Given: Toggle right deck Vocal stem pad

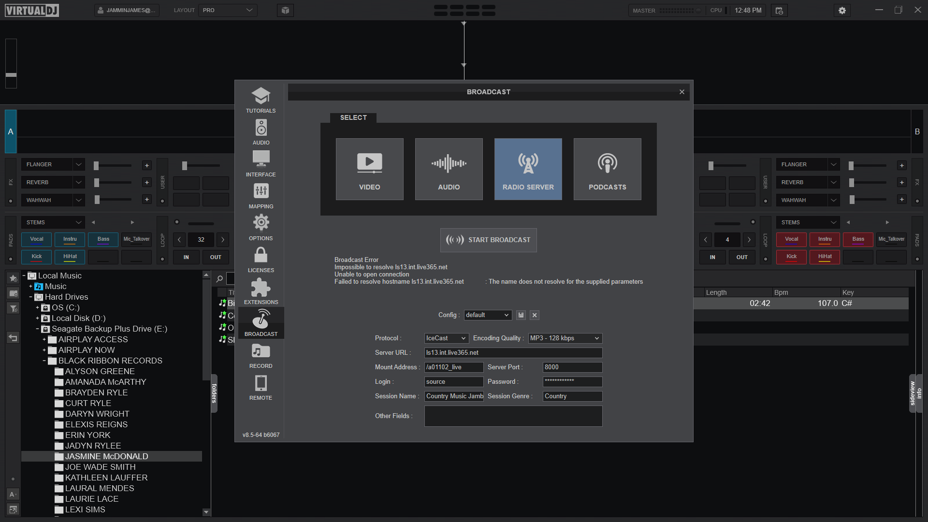Looking at the screenshot, I should click(x=791, y=239).
